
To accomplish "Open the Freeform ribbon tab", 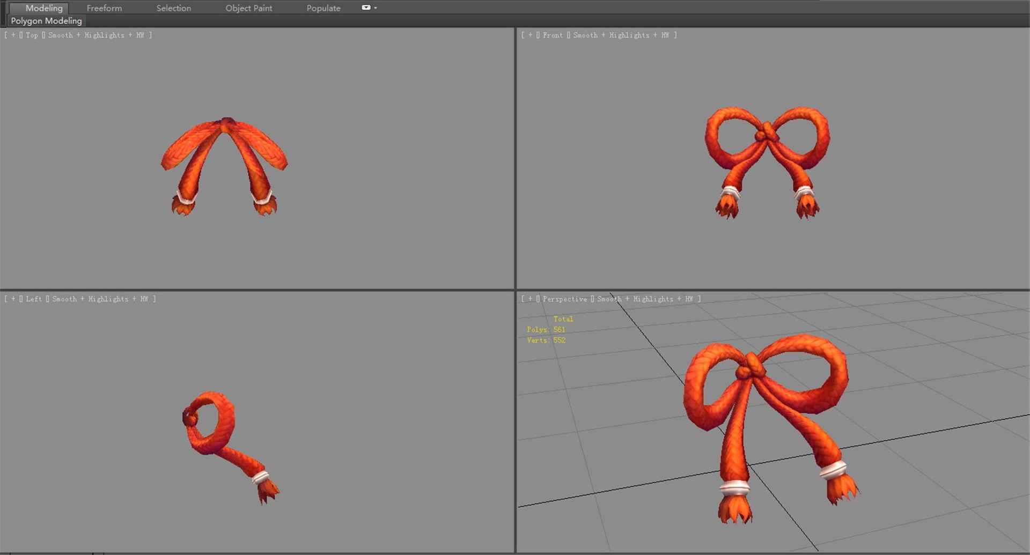I will point(104,8).
